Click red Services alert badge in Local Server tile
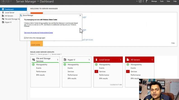 point(96,72)
